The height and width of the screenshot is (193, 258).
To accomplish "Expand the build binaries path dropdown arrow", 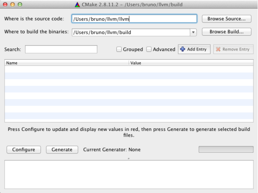I will pyautogui.click(x=193, y=32).
